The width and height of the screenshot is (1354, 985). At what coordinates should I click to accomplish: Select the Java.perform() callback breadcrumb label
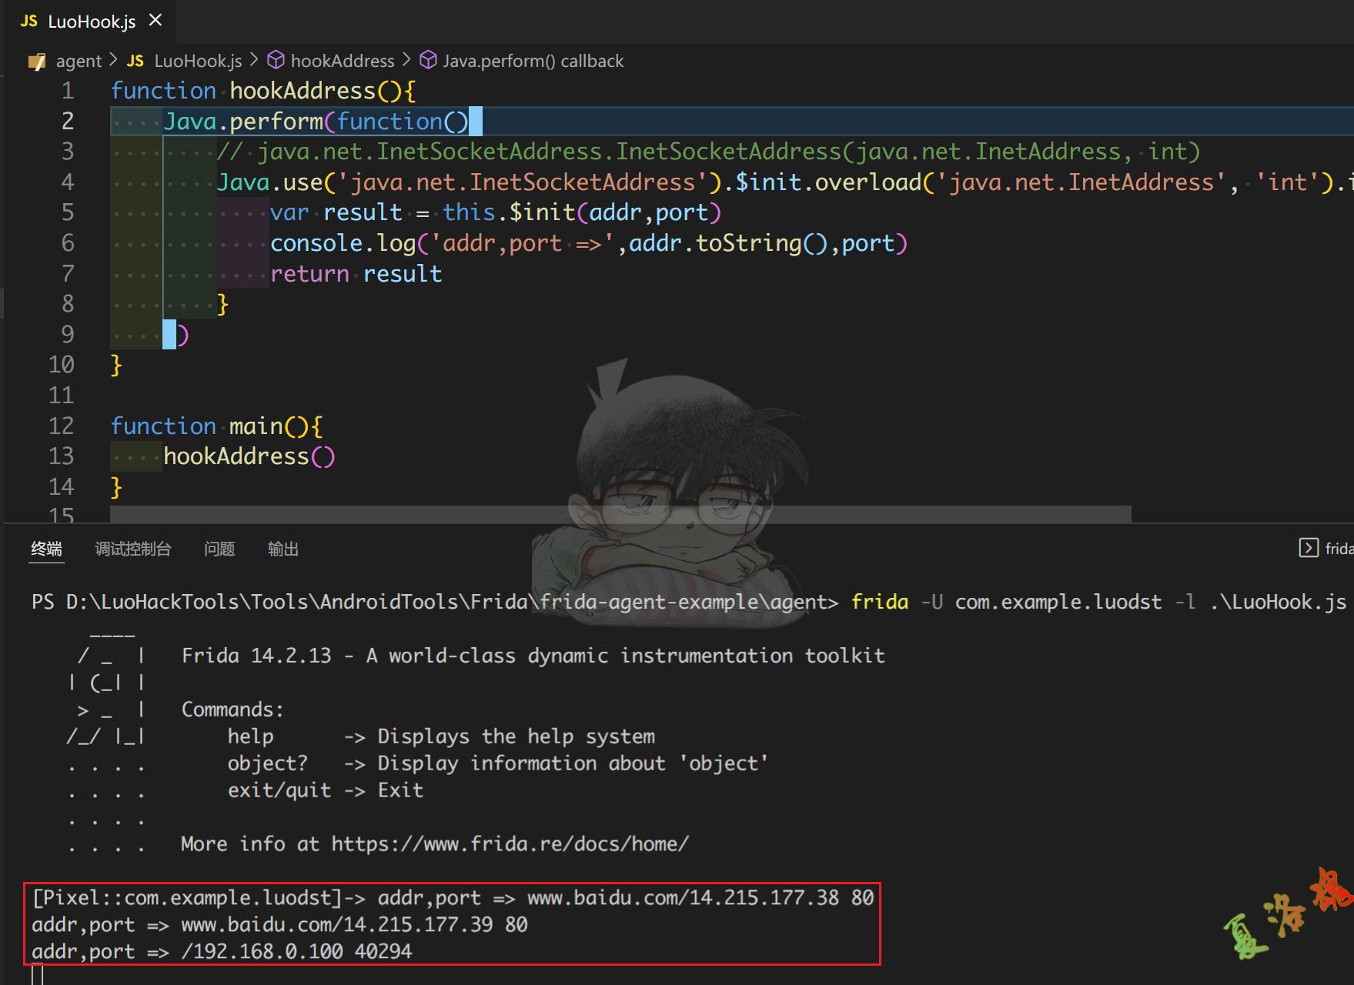coord(533,61)
